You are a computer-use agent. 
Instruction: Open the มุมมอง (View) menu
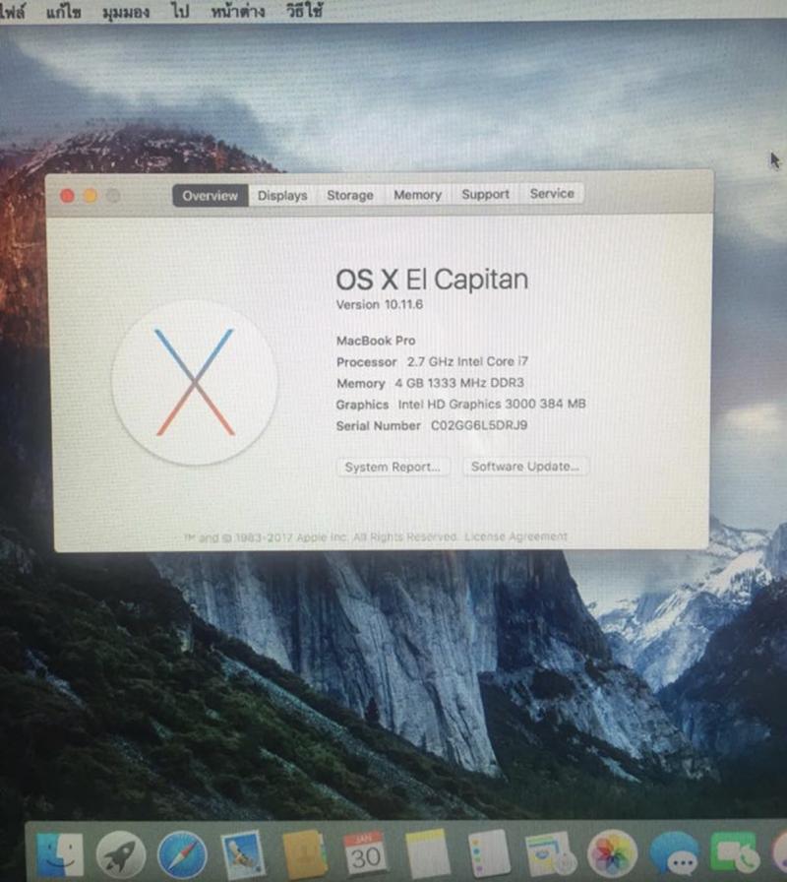pyautogui.click(x=126, y=12)
